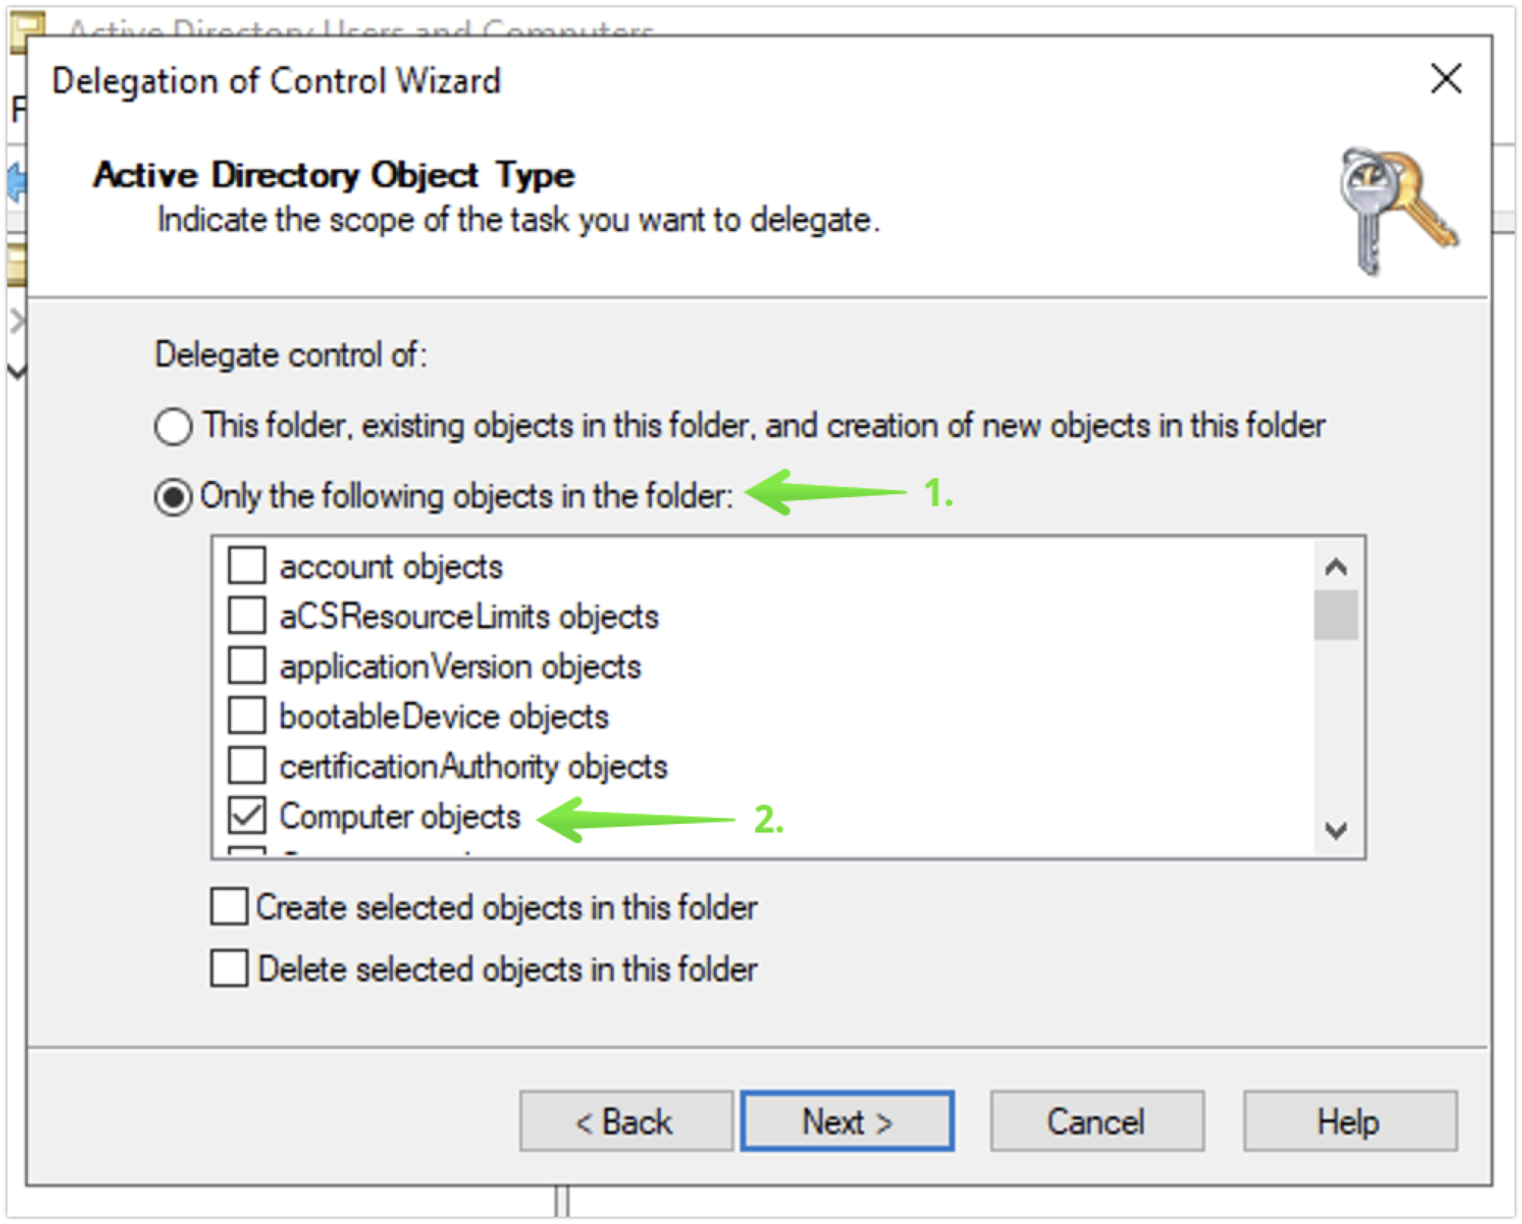
Task: Select 'Only the following objects' radio button
Action: click(174, 497)
